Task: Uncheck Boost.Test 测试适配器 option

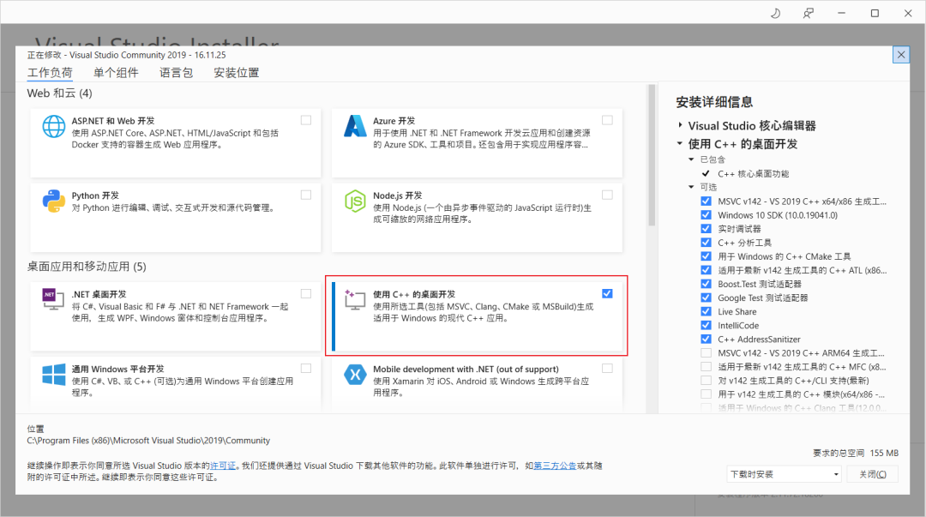Action: (706, 284)
